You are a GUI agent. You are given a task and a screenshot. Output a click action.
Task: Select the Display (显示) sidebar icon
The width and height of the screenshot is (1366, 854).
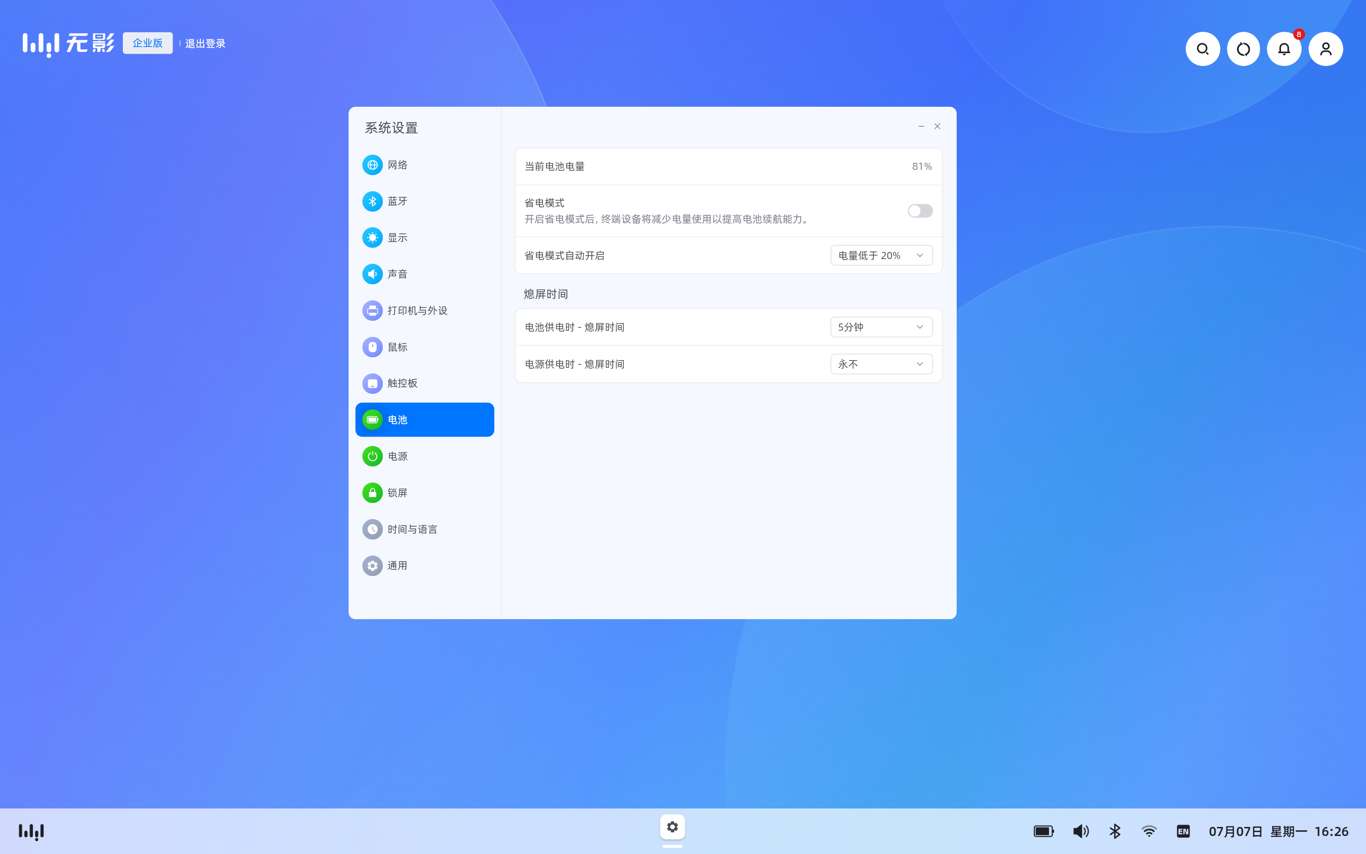pyautogui.click(x=372, y=238)
